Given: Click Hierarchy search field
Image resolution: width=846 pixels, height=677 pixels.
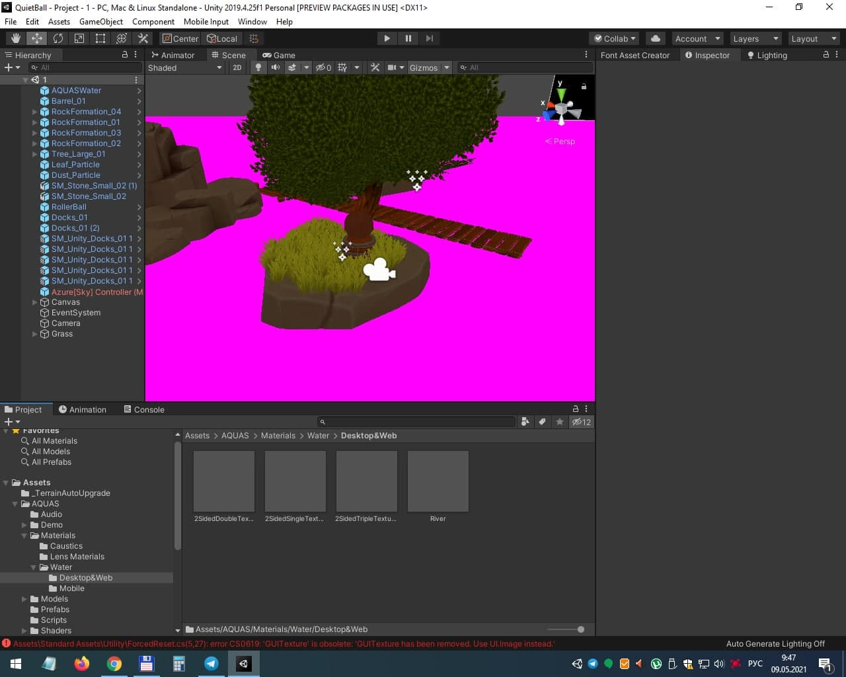Looking at the screenshot, I should (x=85, y=67).
